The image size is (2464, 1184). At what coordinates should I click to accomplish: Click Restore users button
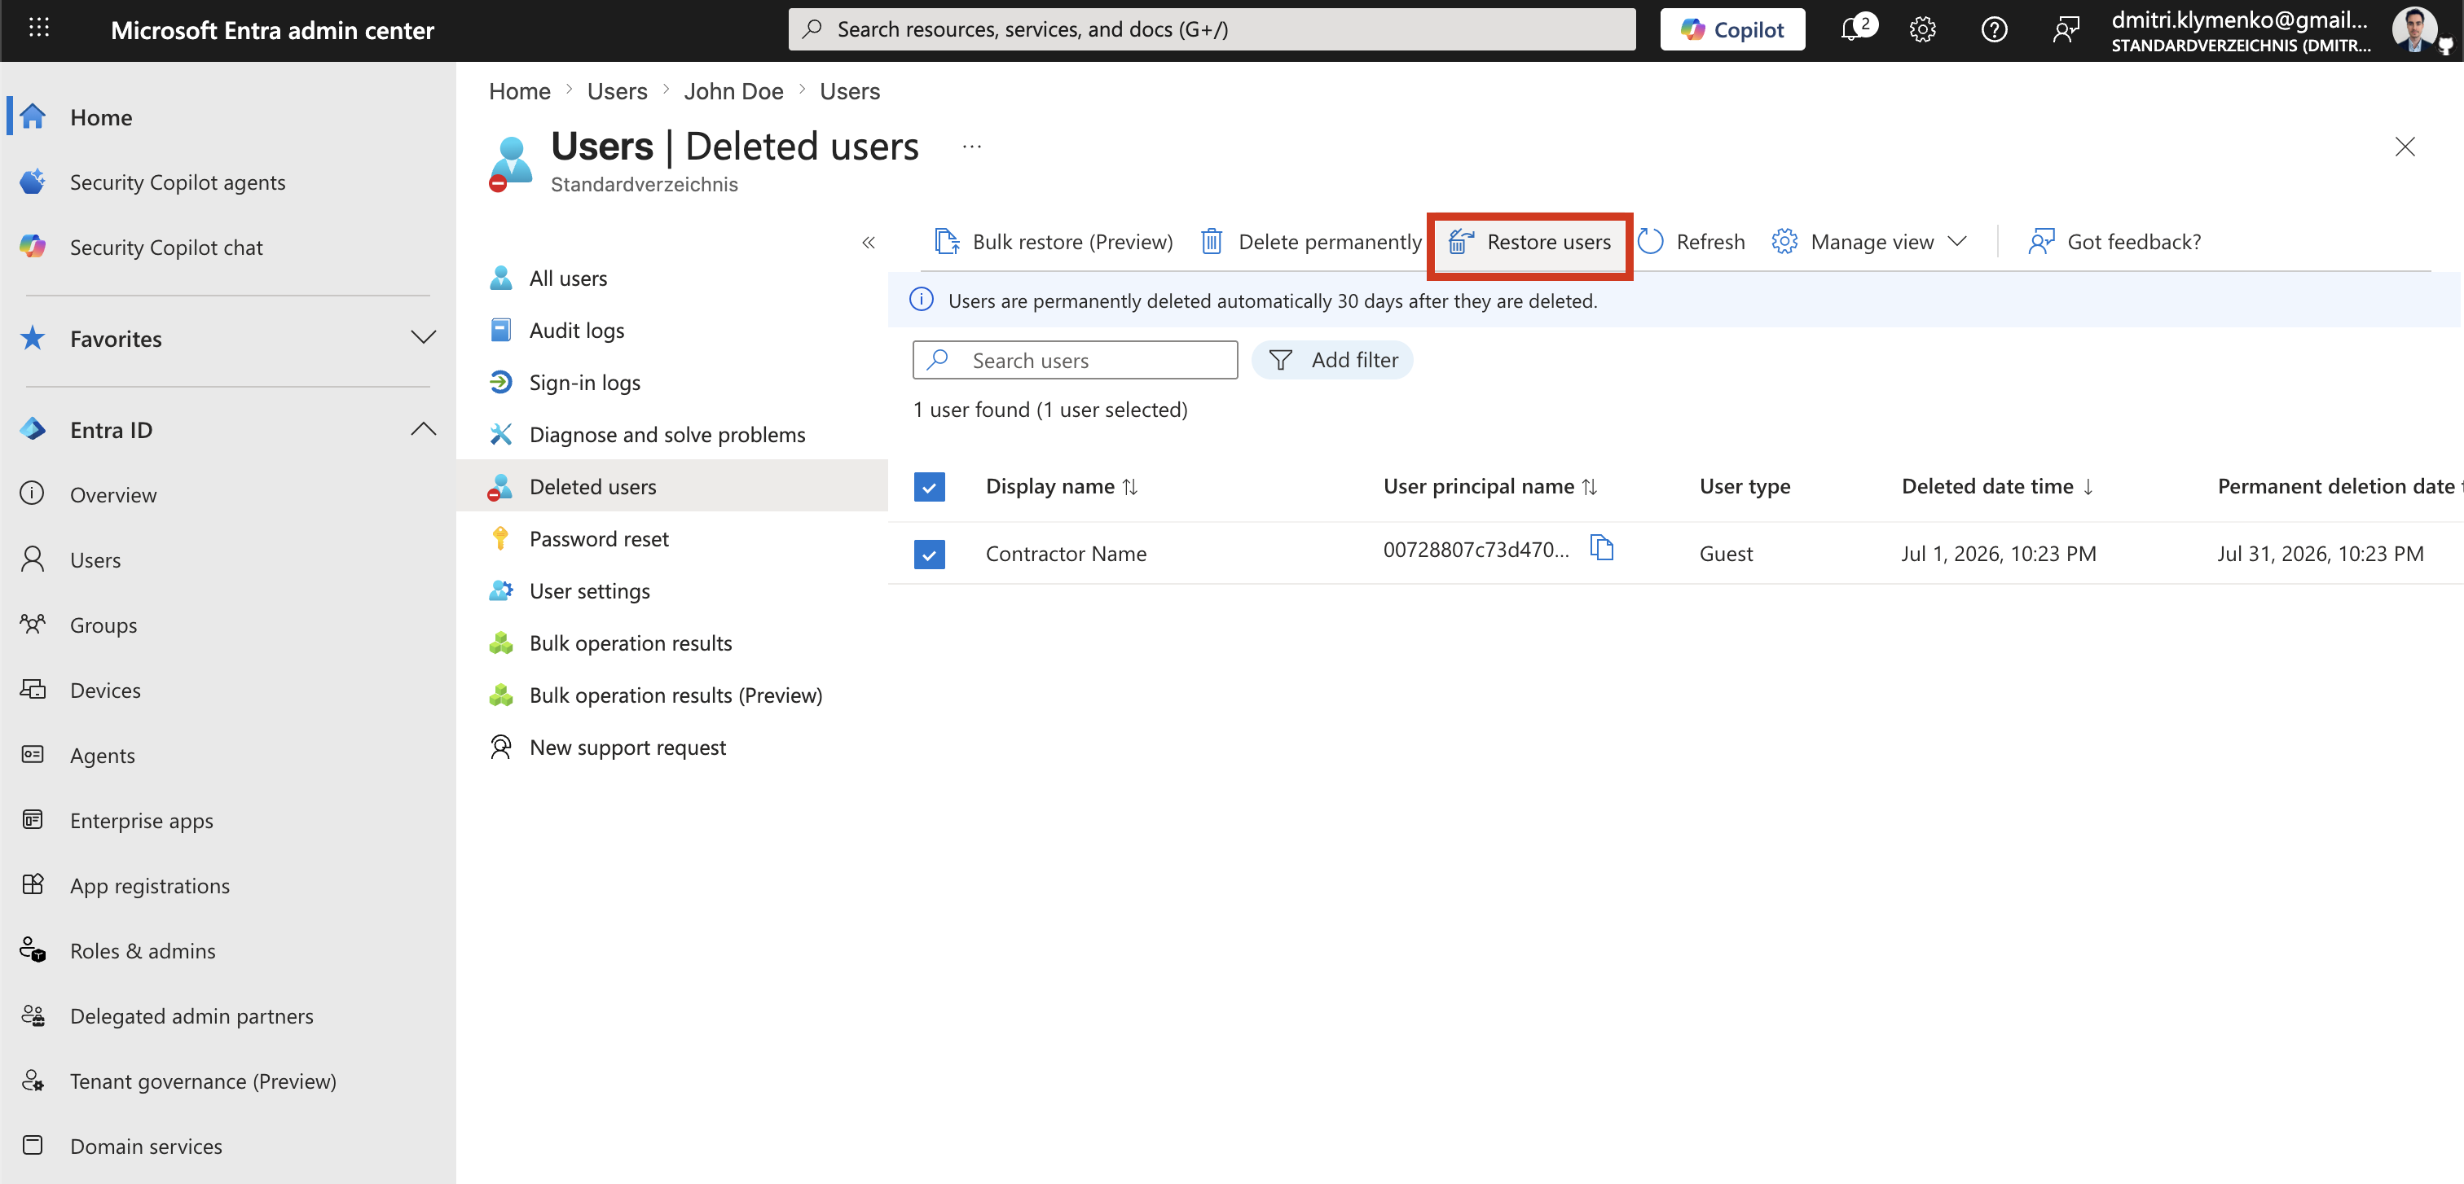click(x=1530, y=242)
